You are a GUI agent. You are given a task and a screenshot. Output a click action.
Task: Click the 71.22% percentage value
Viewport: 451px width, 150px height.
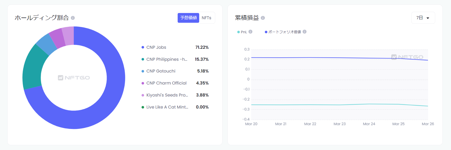pyautogui.click(x=202, y=47)
